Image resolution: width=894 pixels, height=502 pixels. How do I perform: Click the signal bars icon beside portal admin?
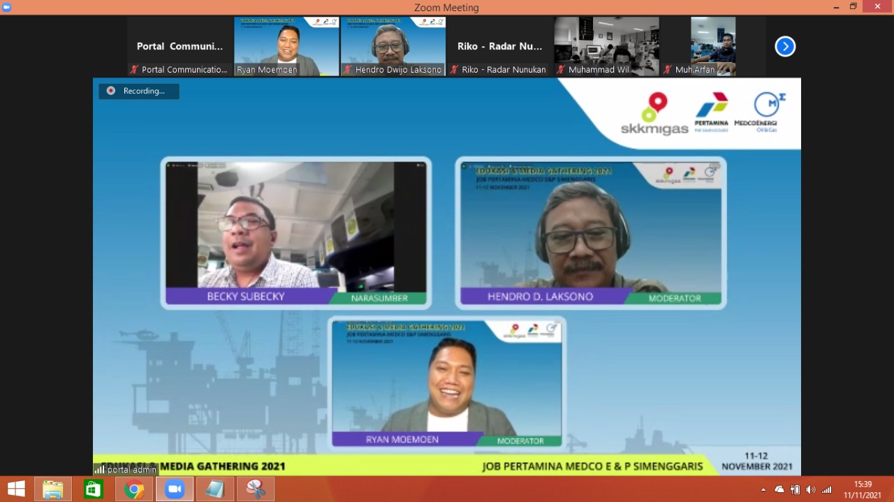pos(99,470)
